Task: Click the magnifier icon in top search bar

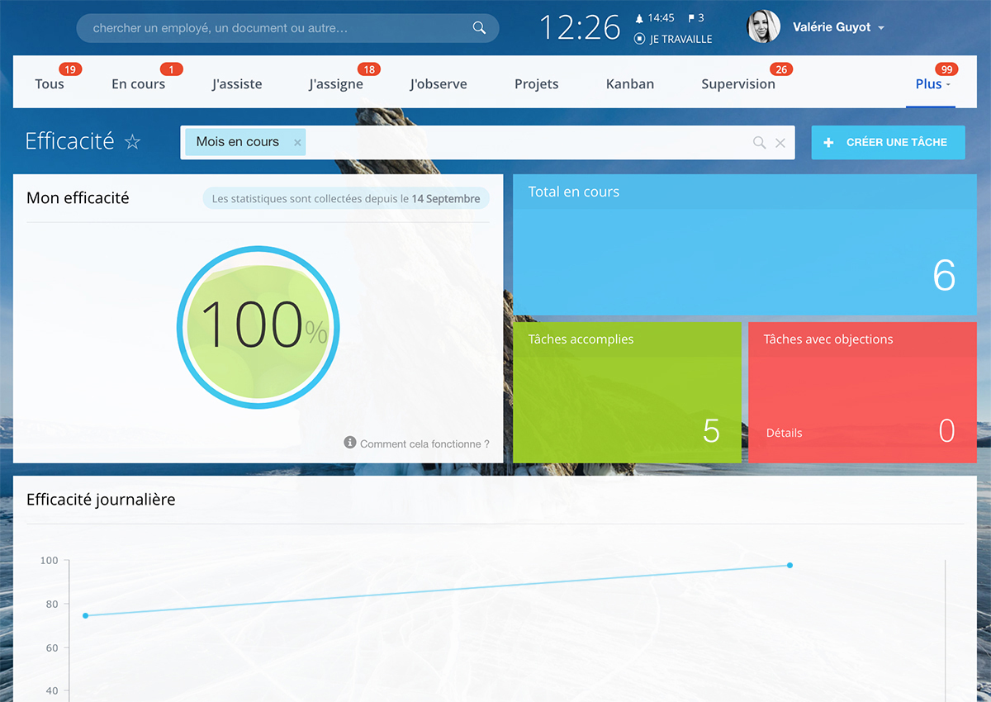Action: pos(479,28)
